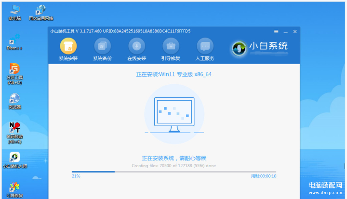Open 密码修改 (Alt+E) desktop icon

[14, 133]
